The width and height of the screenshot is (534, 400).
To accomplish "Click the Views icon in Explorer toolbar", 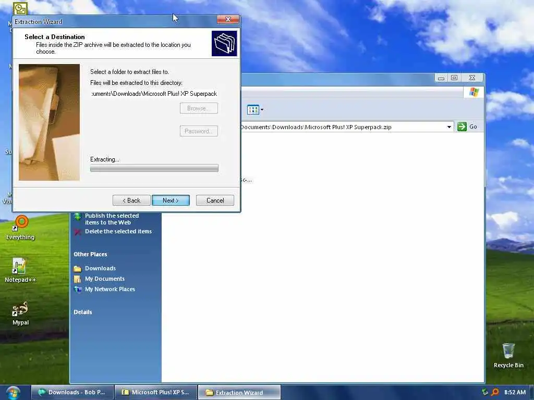I will (x=253, y=110).
